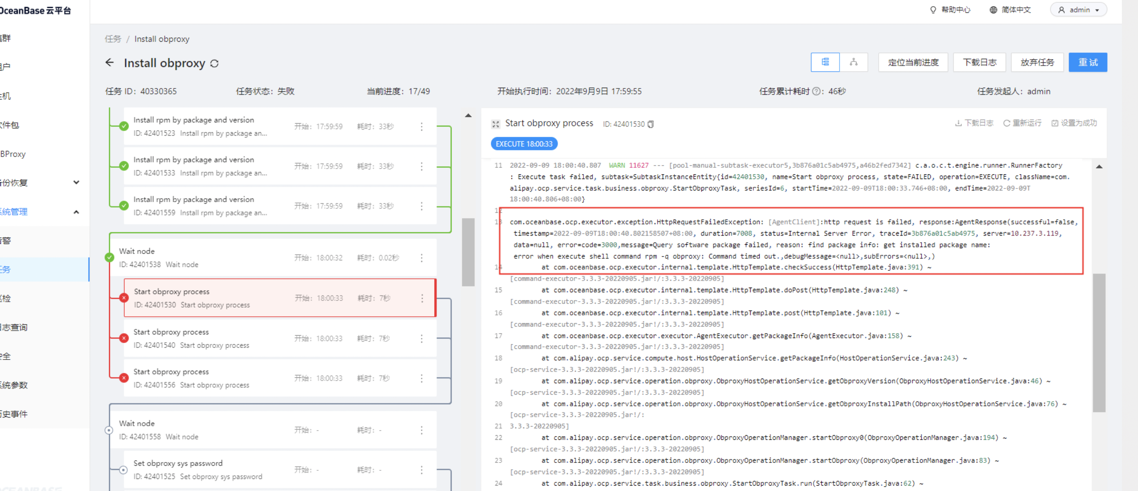
Task: Click the task list vertical scrollbar thumb
Action: (x=468, y=252)
